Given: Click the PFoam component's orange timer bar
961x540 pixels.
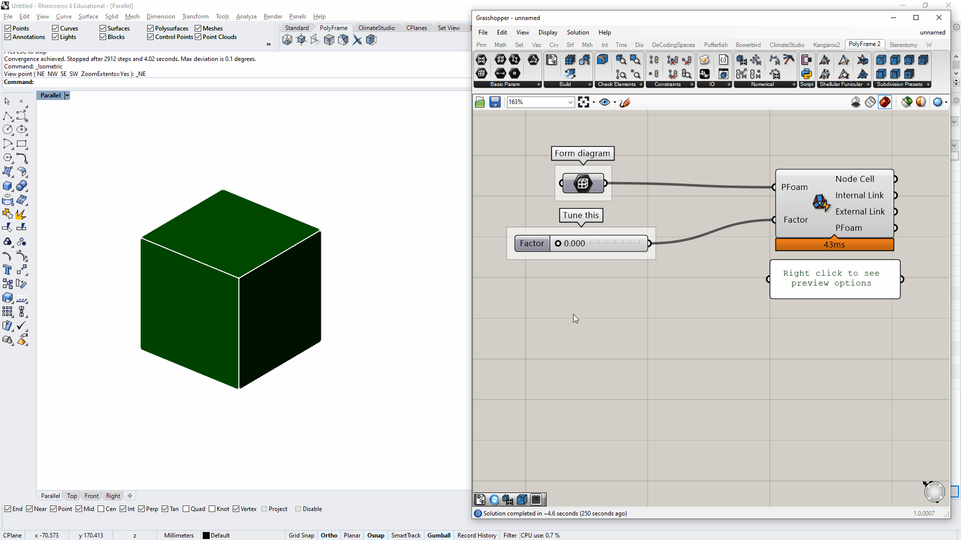Looking at the screenshot, I should click(x=834, y=244).
